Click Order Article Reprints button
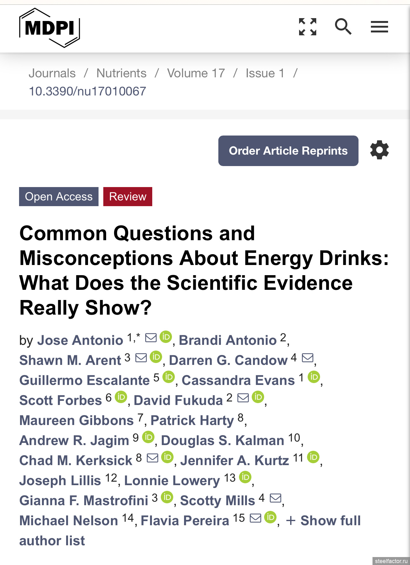The image size is (410, 565). 288,151
